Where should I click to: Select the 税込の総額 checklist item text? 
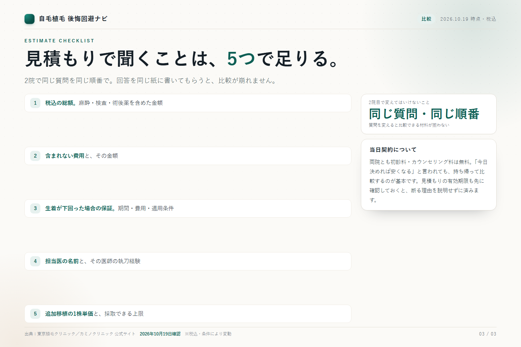click(104, 103)
